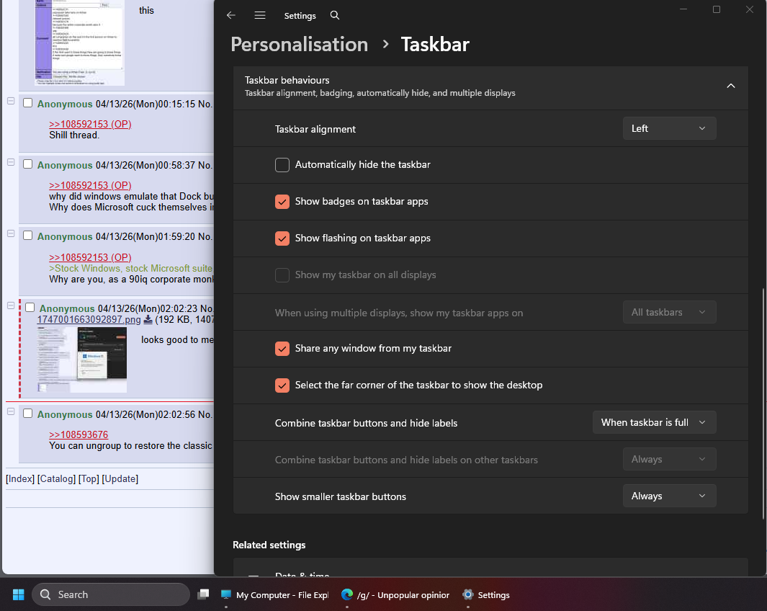The image size is (767, 611).
Task: Click the Settings search magnifier icon
Action: point(335,15)
